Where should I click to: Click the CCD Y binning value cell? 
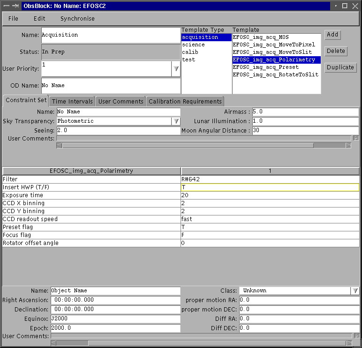pyautogui.click(x=270, y=211)
